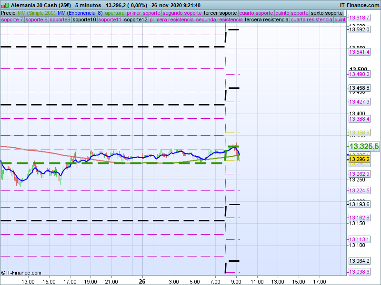Click the yellow current price tag 13.296,2

coord(359,159)
